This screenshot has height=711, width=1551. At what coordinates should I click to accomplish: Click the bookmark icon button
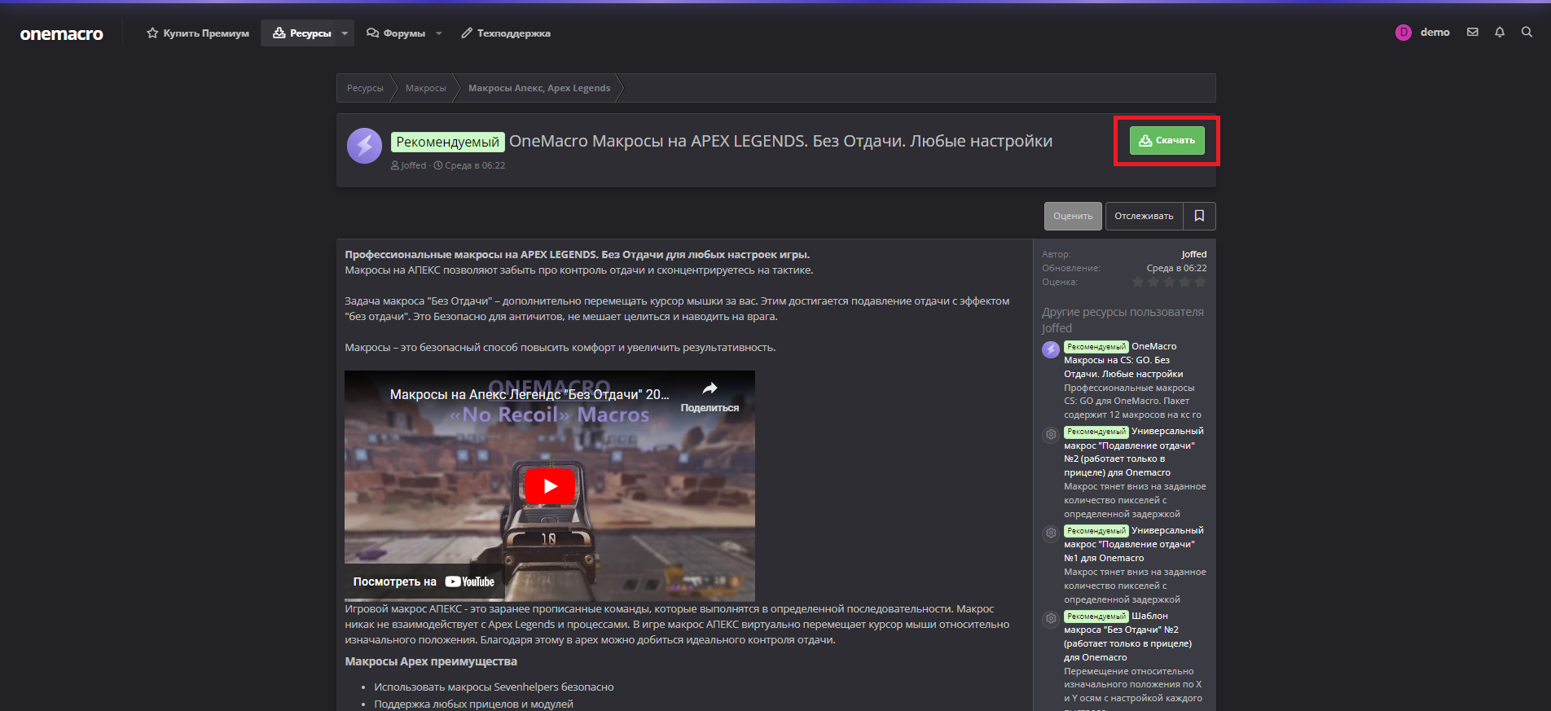1199,216
